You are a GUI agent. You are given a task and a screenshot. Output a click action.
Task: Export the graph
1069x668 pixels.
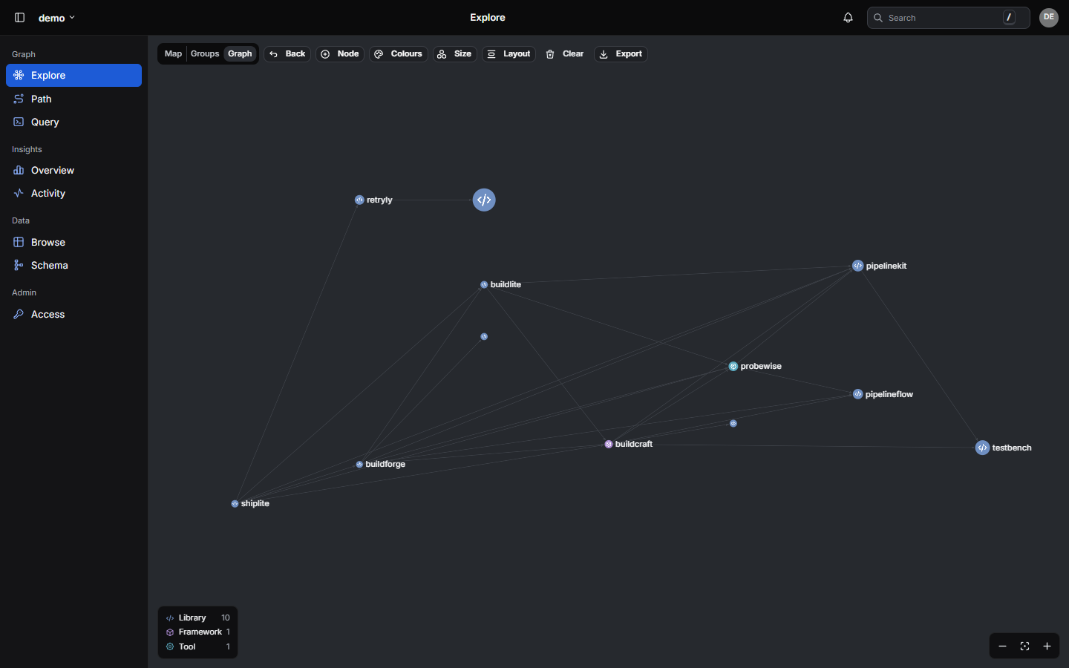(621, 54)
